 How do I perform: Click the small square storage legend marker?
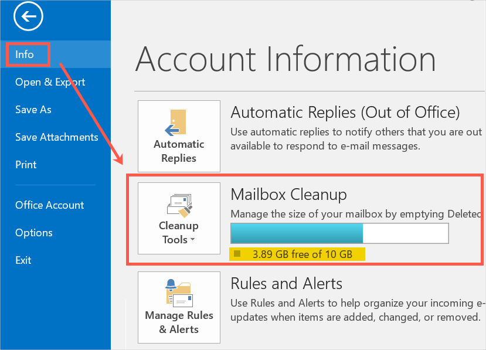(237, 254)
